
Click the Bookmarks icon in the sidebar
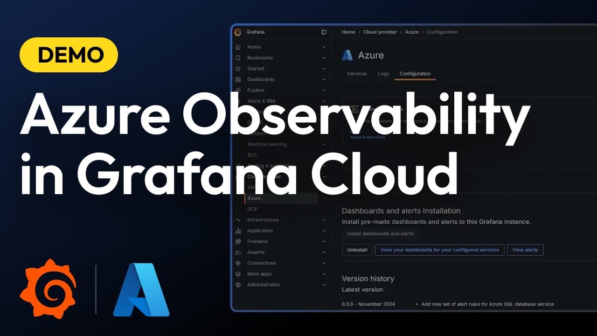coord(238,58)
